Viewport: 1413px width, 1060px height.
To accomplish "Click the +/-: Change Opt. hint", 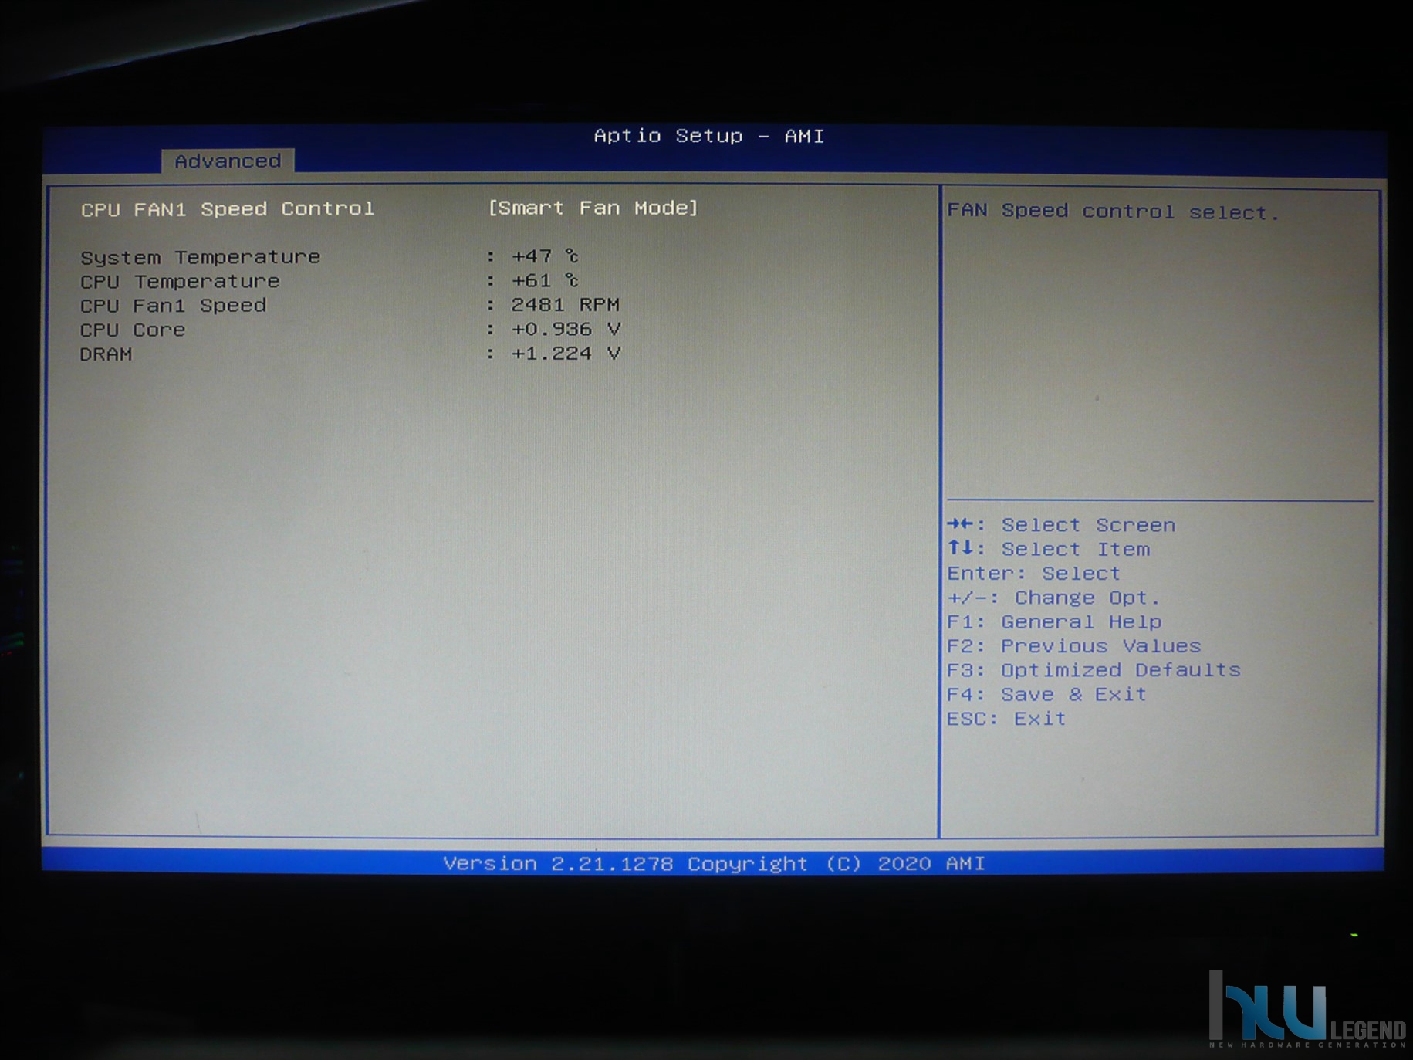I will [x=1053, y=598].
